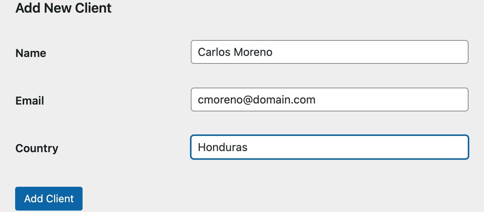Click domain.com inside the Email field
The image size is (484, 212).
tap(284, 100)
